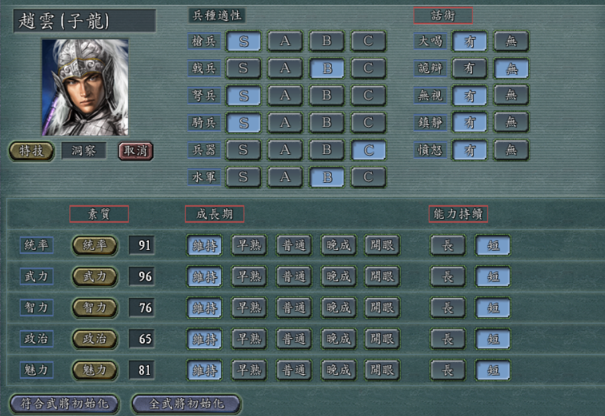The height and width of the screenshot is (416, 605).
Task: Click the 政治 gold attribute button
Action: pyautogui.click(x=95, y=339)
